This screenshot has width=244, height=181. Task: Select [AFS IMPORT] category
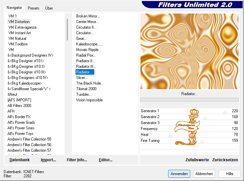click(x=19, y=100)
